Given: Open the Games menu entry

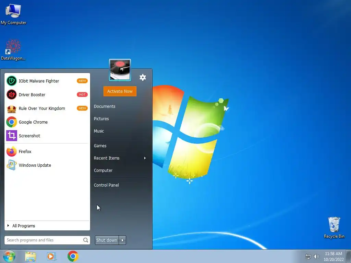Looking at the screenshot, I should tap(100, 146).
